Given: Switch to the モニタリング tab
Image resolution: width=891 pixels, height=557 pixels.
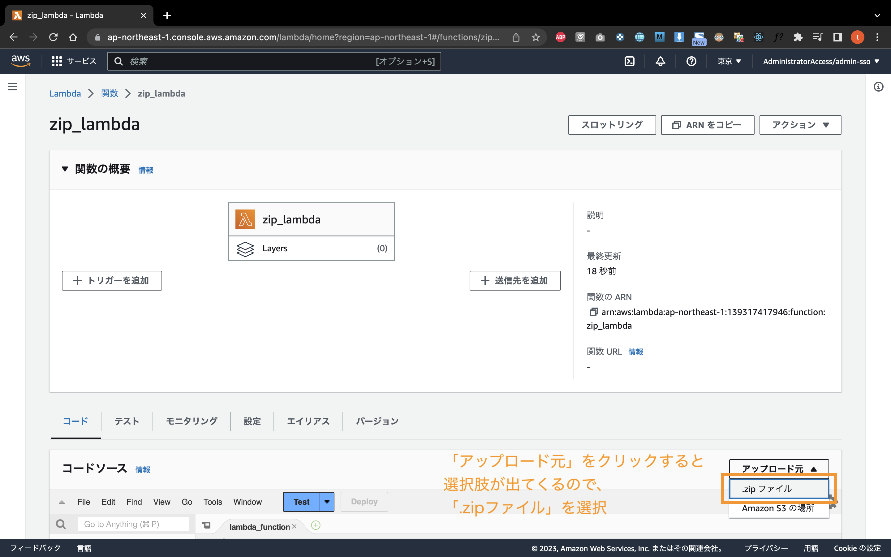Looking at the screenshot, I should click(192, 421).
